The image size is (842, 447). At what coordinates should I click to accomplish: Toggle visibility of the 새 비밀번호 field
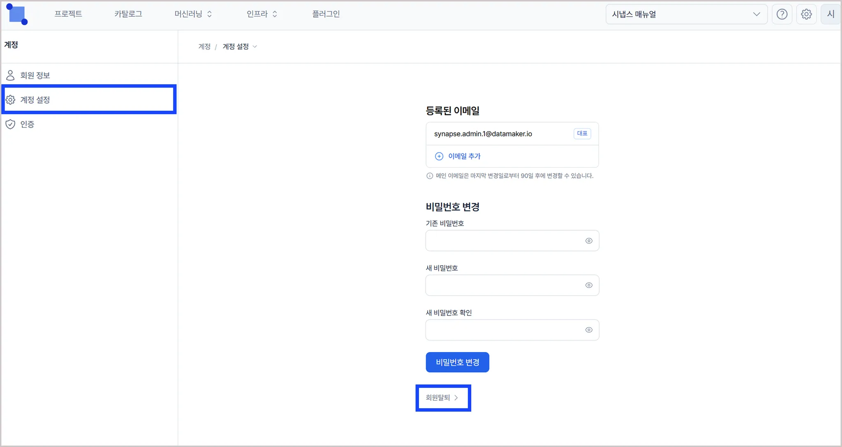pos(589,285)
